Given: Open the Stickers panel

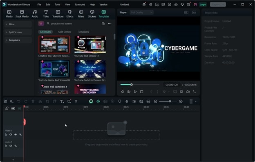Looking at the screenshot, I should pos(92,14).
